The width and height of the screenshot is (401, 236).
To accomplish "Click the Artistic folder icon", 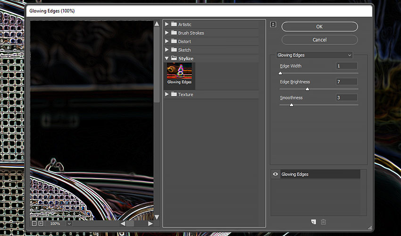I will 174,24.
